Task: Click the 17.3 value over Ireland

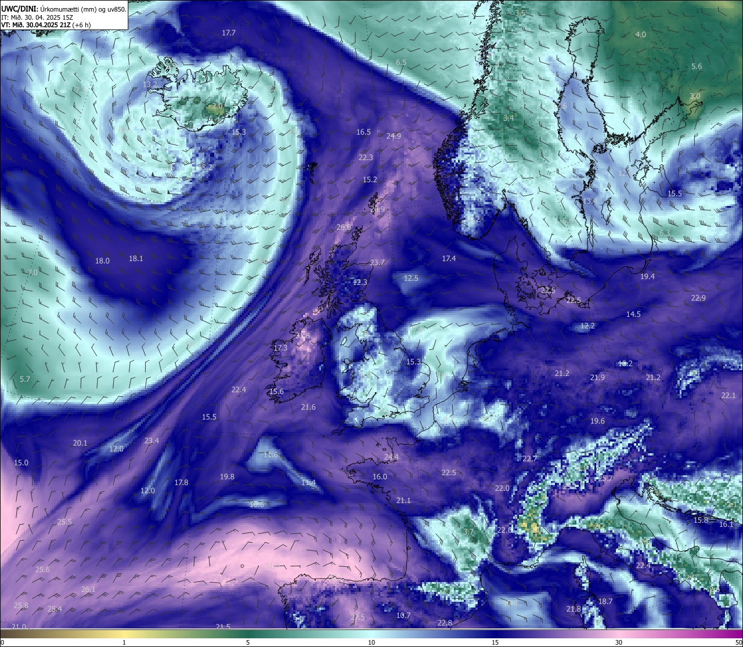Action: [280, 348]
